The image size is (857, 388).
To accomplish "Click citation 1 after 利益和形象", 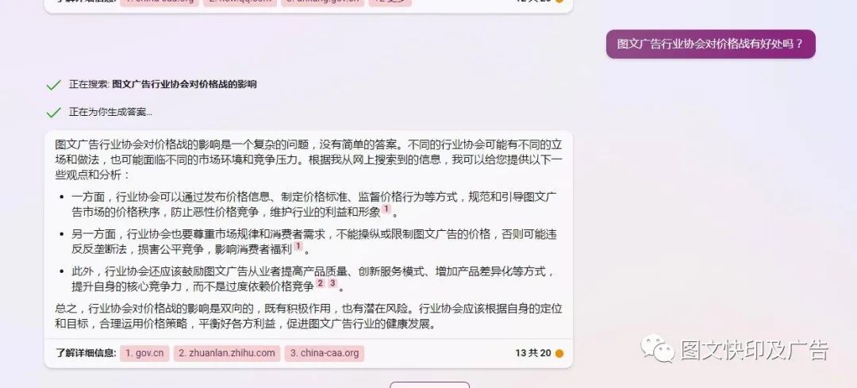I will tap(386, 209).
